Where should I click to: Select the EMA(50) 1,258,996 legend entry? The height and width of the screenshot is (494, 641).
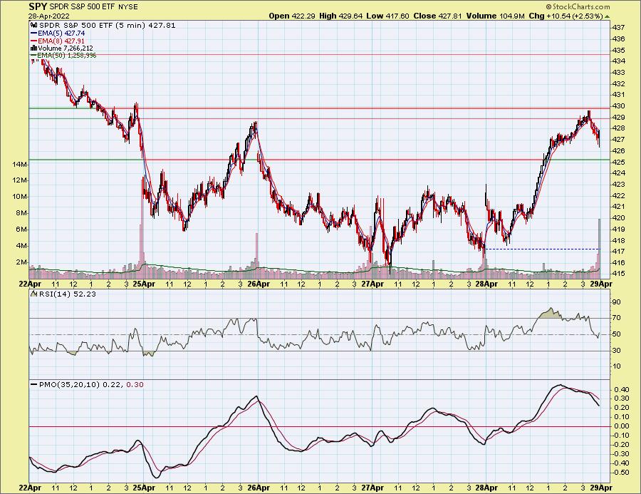point(67,55)
